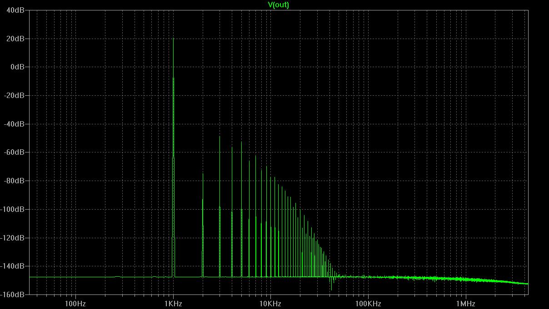Select the 20dB axis label
549x309 pixels.
(16, 39)
